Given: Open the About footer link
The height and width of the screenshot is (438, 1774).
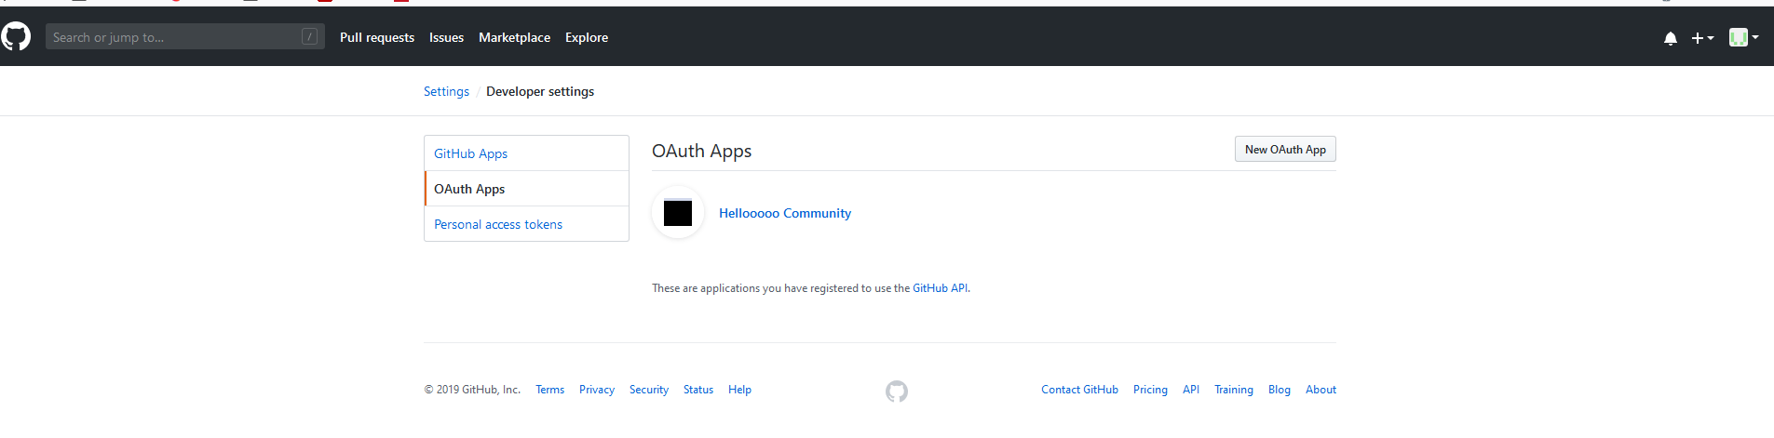Looking at the screenshot, I should coord(1320,390).
